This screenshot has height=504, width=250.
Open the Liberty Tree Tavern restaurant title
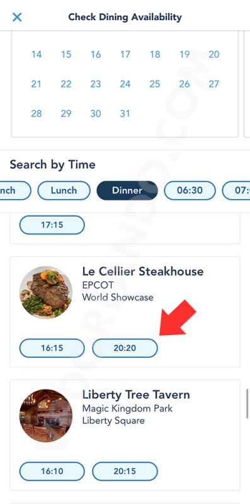[x=136, y=395]
